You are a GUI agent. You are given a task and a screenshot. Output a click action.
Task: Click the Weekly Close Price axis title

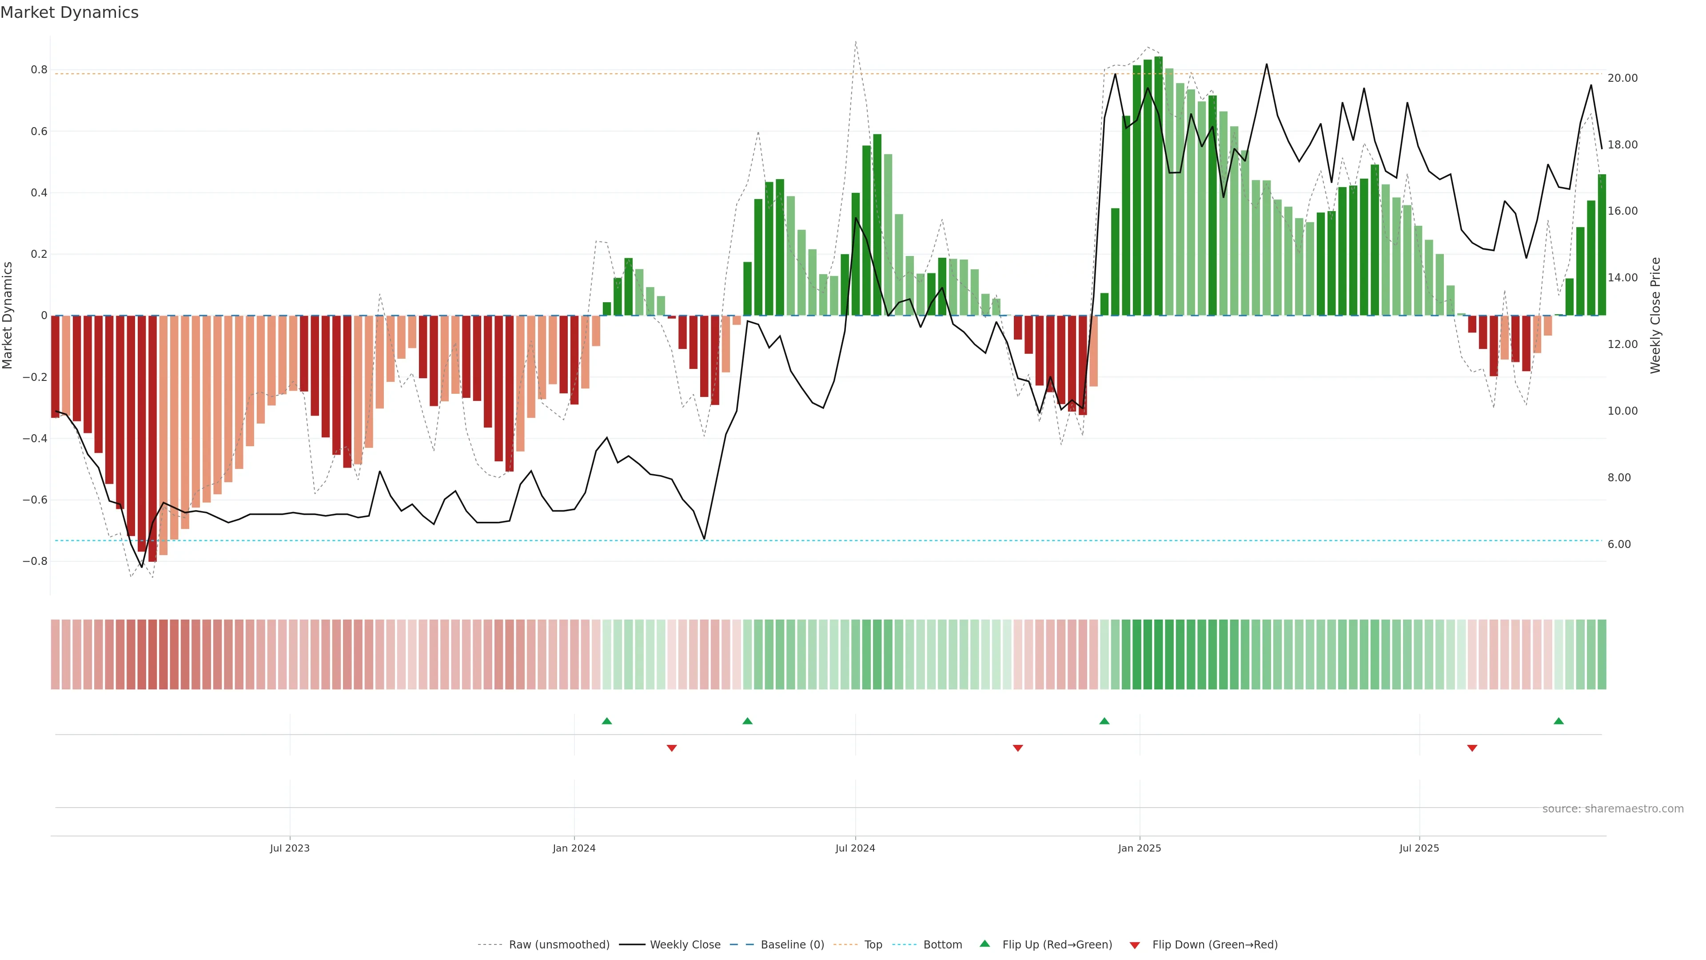point(1656,316)
